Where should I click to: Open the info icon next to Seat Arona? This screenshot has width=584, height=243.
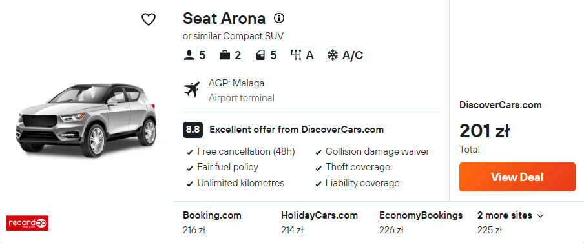point(279,18)
